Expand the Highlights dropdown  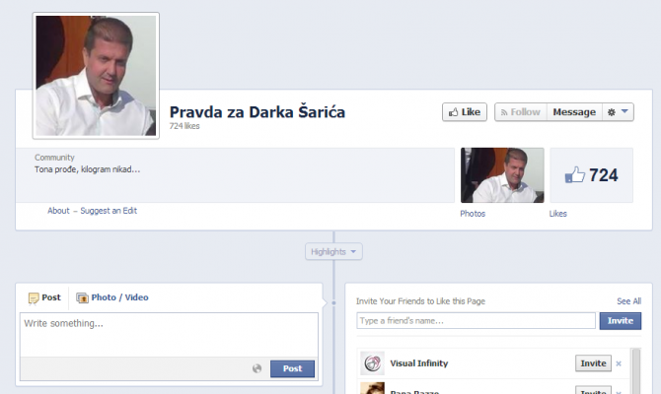point(334,252)
